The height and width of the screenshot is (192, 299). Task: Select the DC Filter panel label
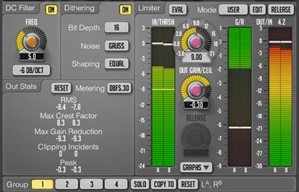click(20, 8)
